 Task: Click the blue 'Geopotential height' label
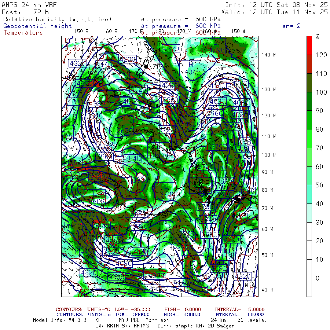click(x=37, y=26)
